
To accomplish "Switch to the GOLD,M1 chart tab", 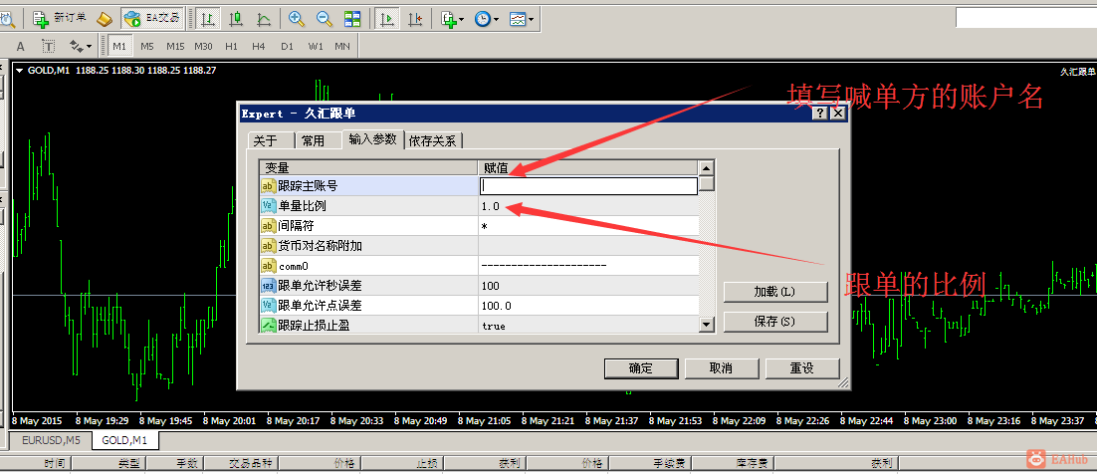I will [124, 440].
